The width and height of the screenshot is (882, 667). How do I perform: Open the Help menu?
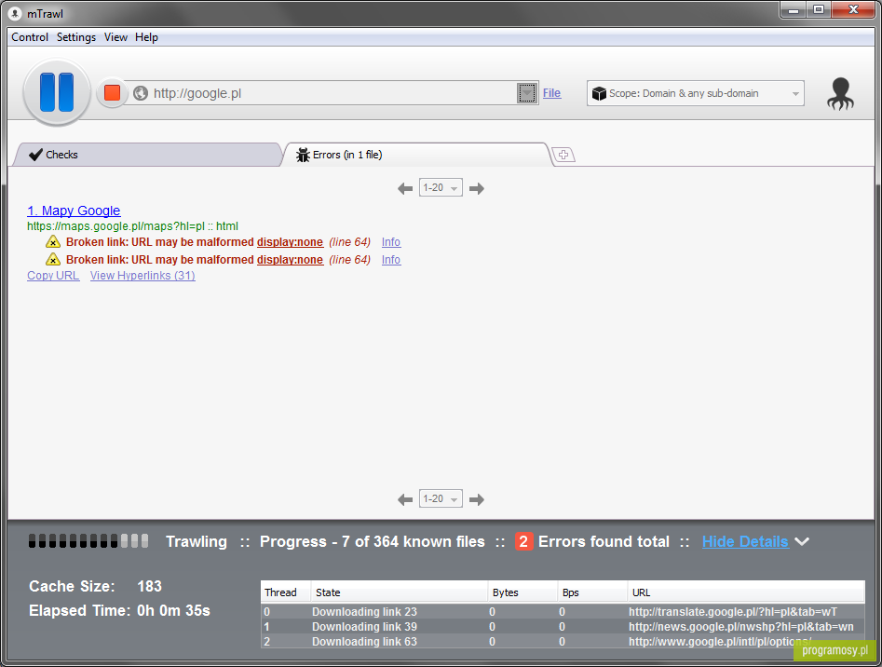point(146,37)
